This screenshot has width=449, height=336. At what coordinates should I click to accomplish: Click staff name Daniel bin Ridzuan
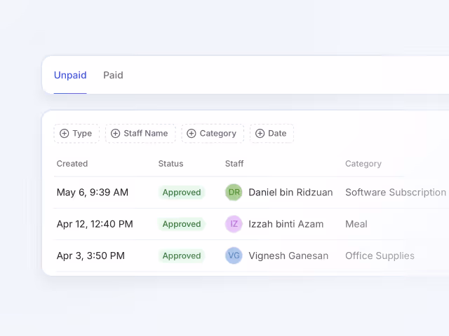point(290,192)
